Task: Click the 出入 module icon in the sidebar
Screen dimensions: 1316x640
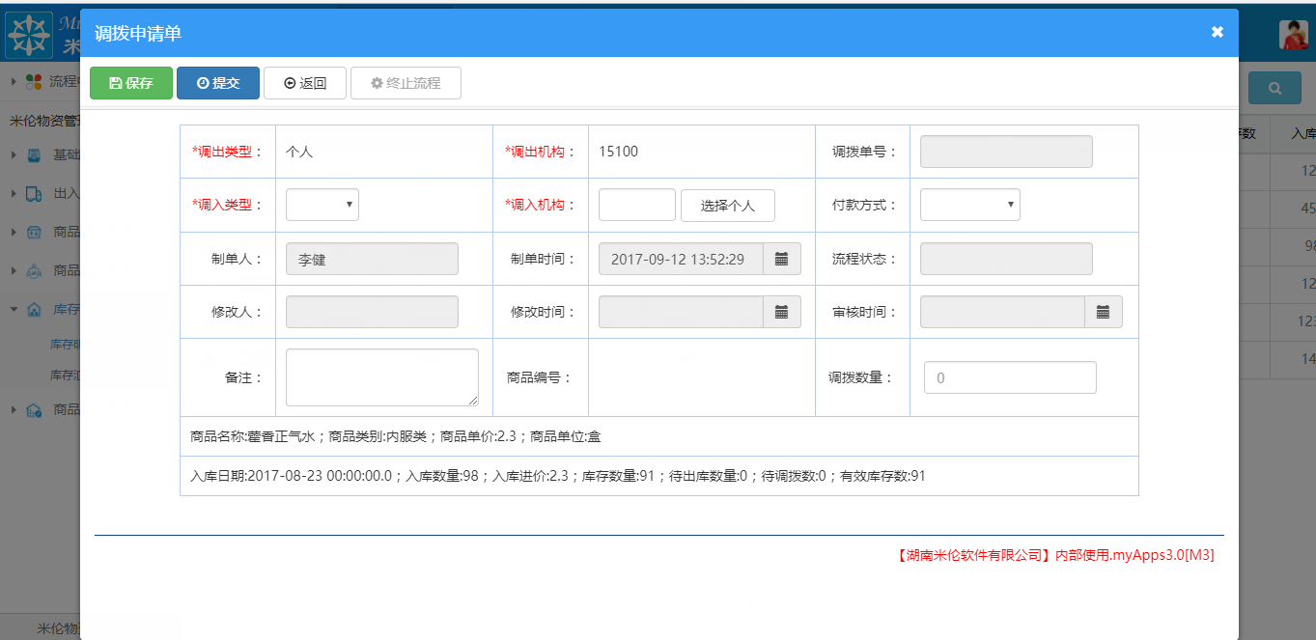Action: 32,193
